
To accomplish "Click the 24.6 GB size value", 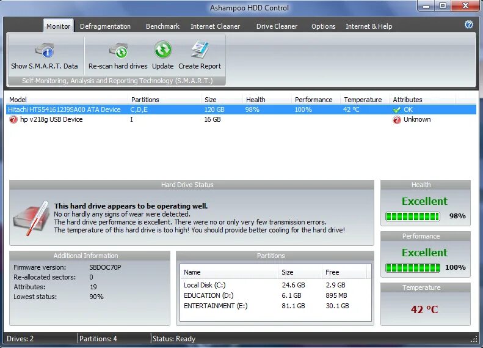I will coord(293,285).
